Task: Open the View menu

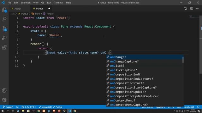Action: pos(36,3)
